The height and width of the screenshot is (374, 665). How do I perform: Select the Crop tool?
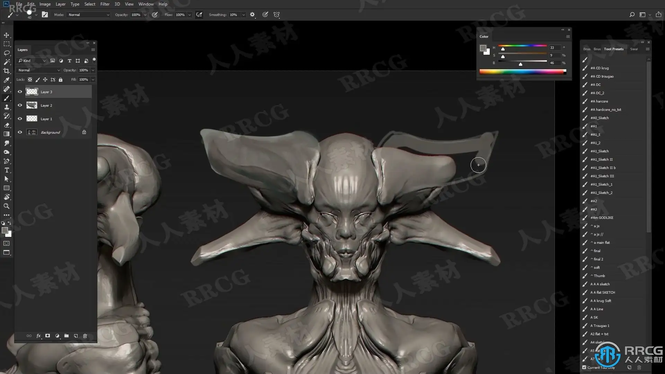coord(7,71)
